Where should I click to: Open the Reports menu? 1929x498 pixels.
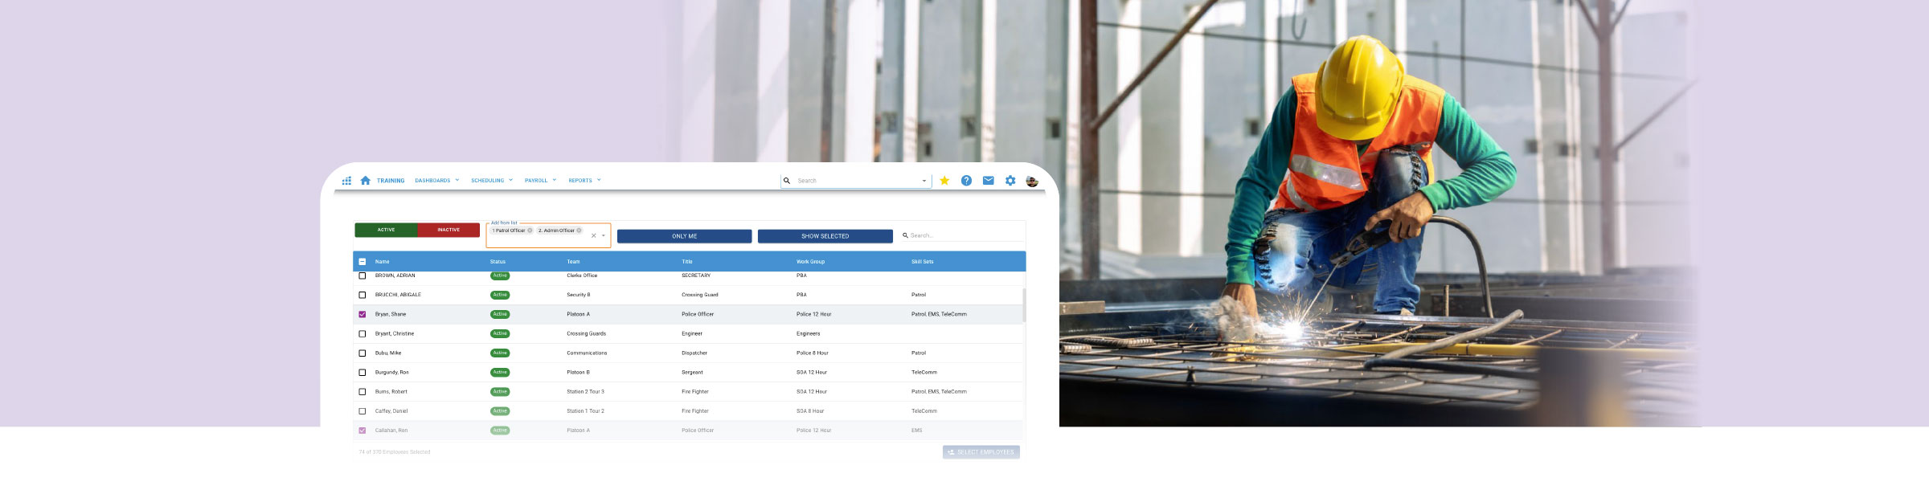pos(584,181)
